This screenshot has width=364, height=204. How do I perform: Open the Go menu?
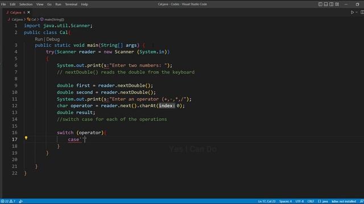(49, 4)
